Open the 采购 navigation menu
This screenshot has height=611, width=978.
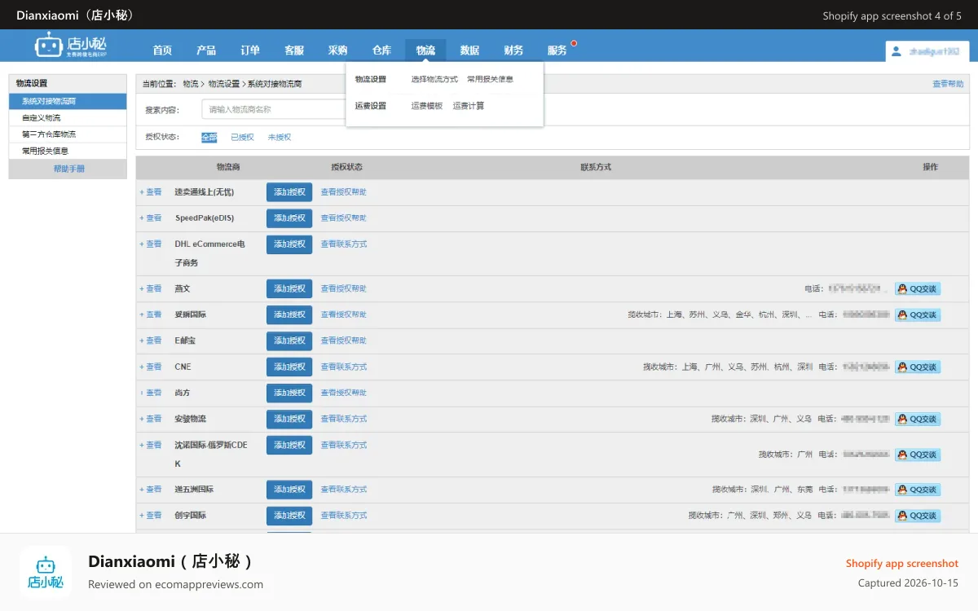(x=338, y=51)
